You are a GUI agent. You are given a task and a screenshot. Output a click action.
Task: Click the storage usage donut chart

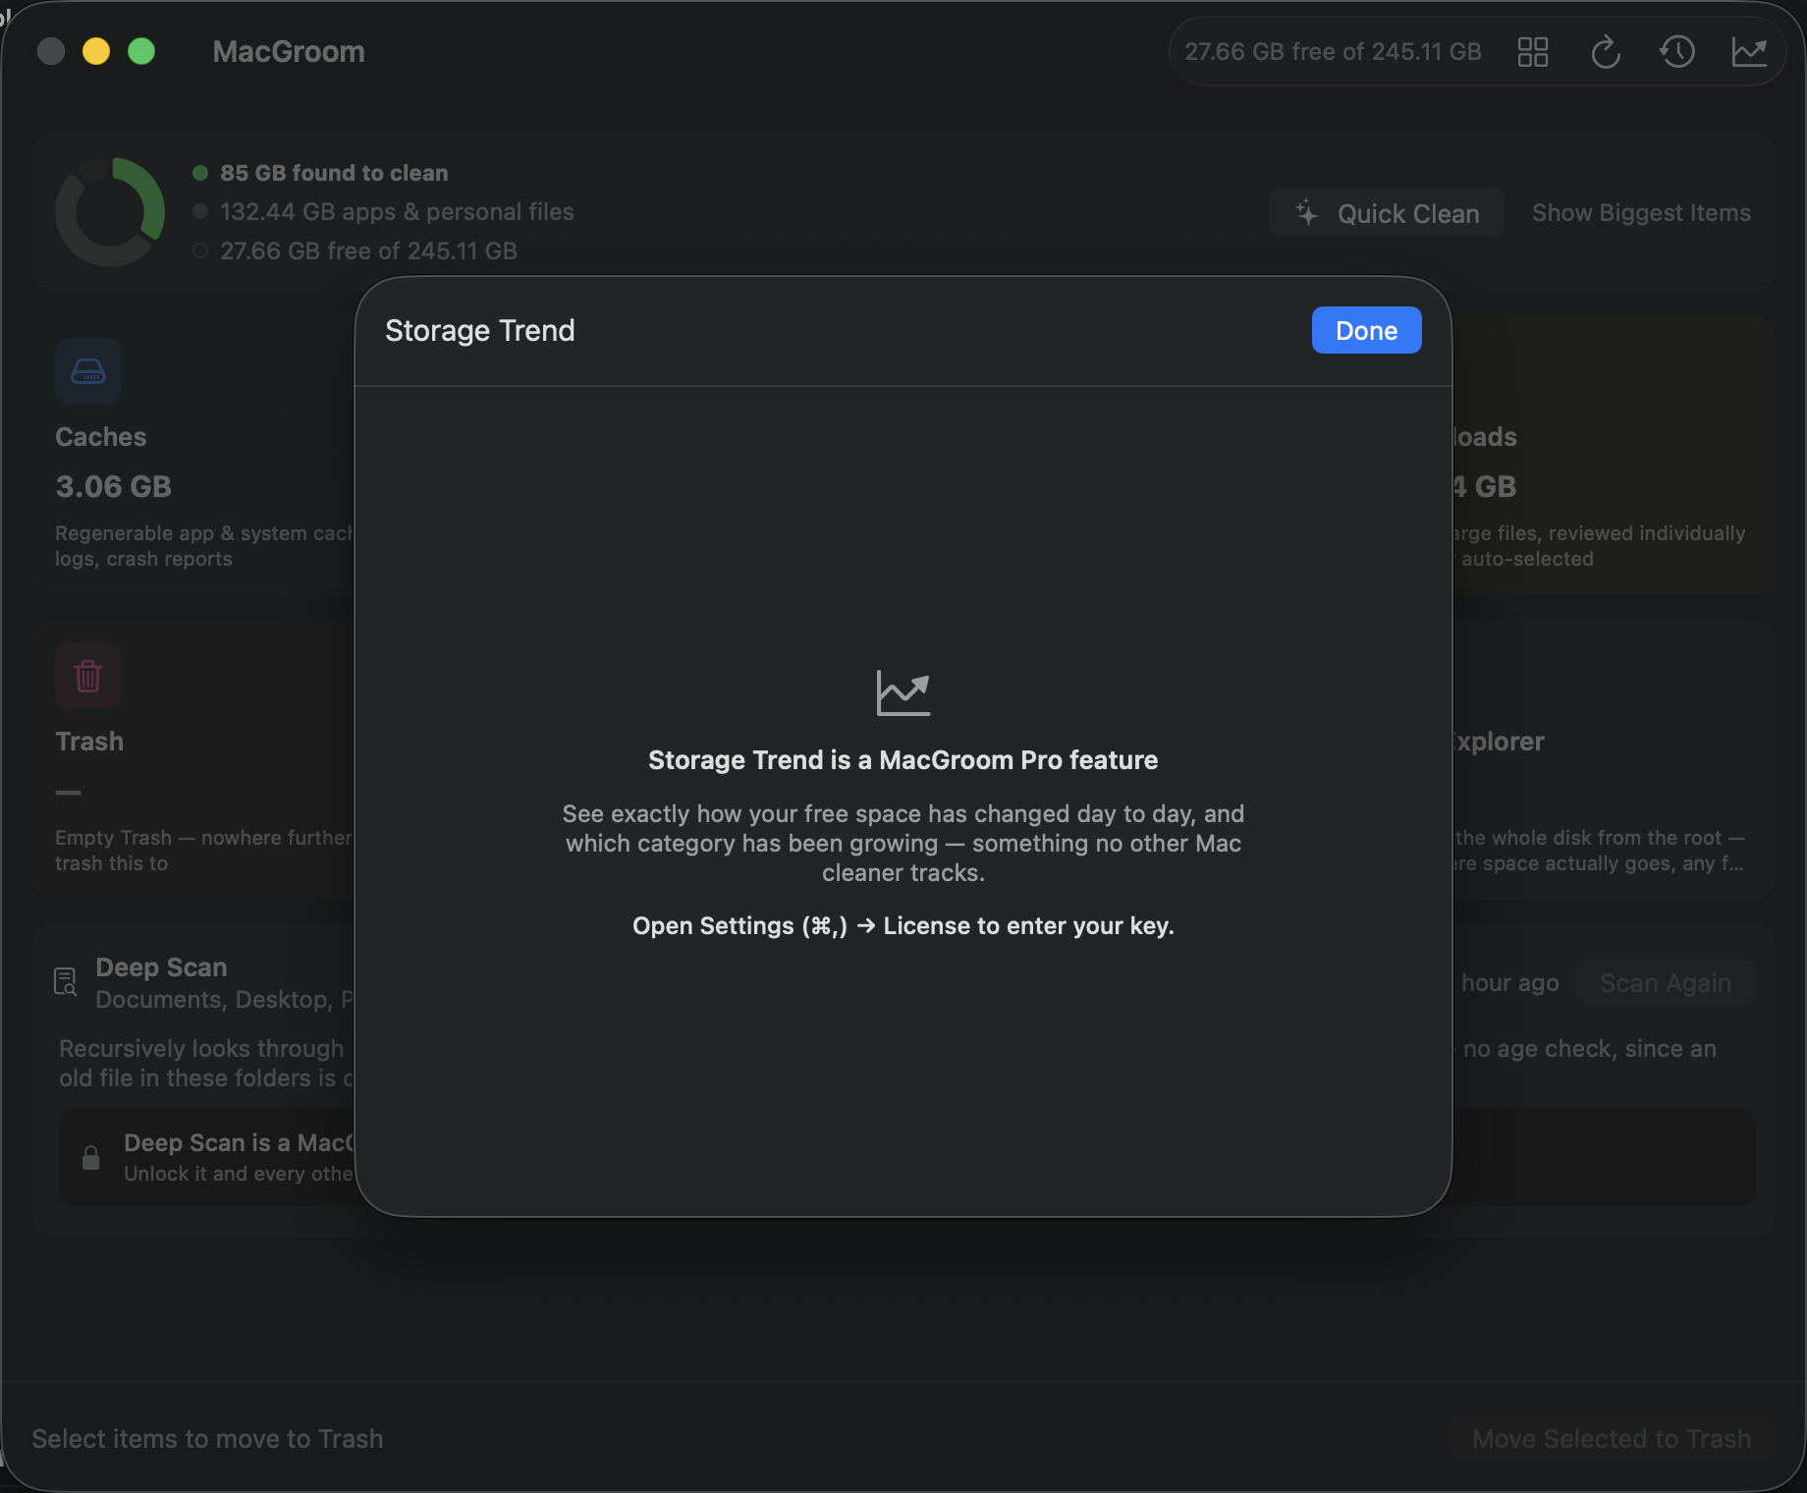point(110,212)
